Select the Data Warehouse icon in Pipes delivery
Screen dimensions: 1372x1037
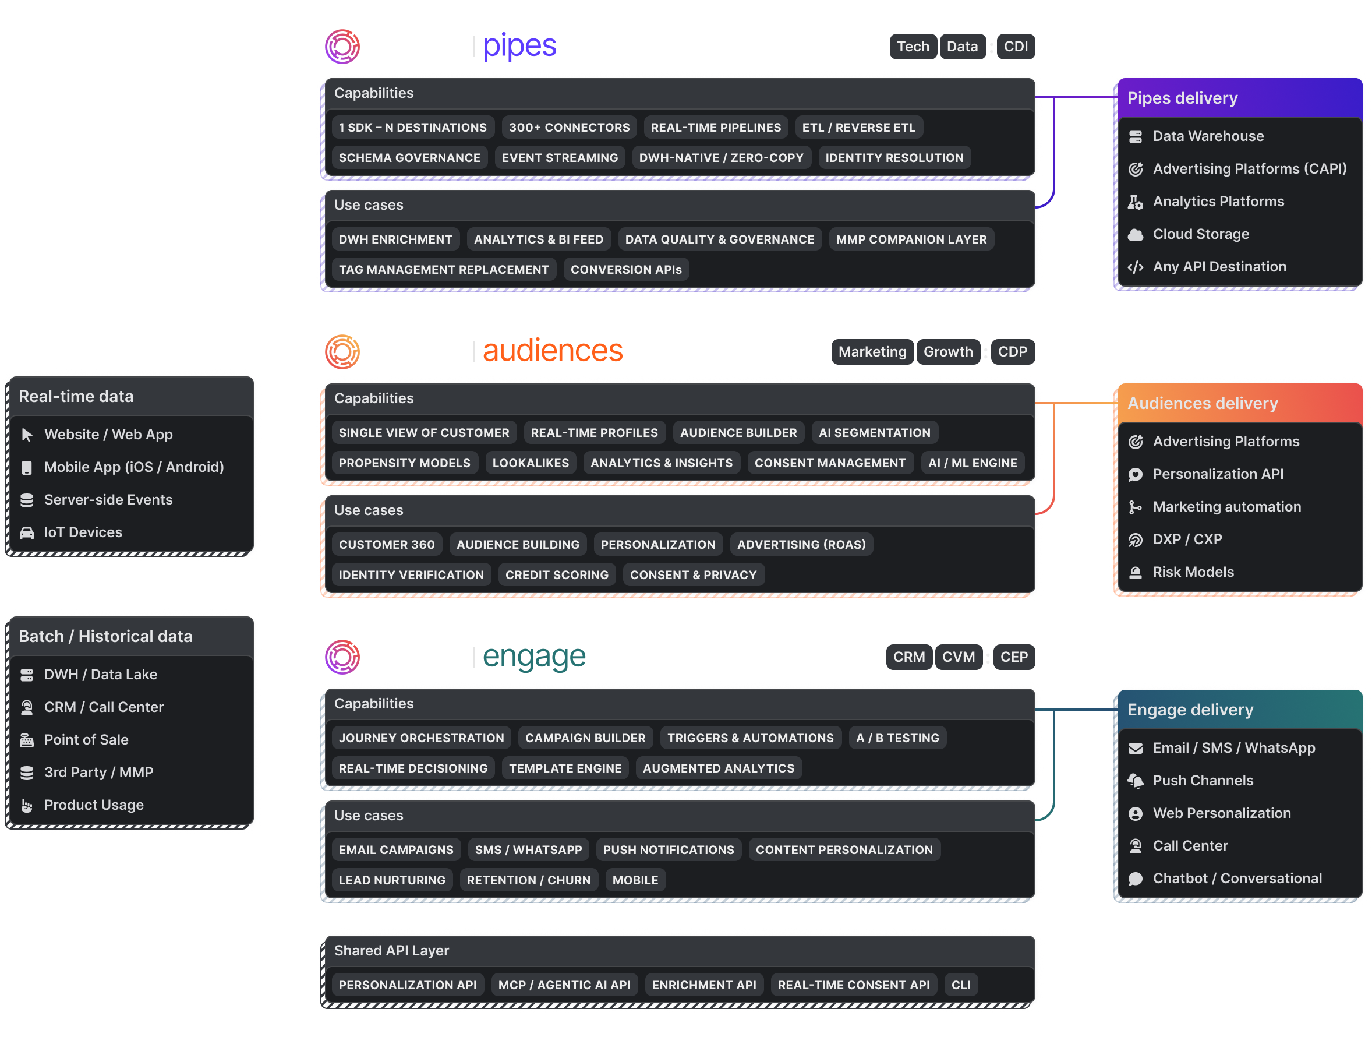(x=1136, y=136)
